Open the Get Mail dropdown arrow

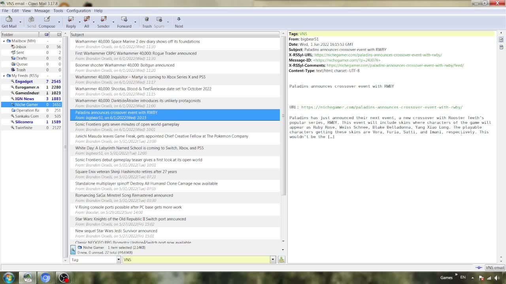click(x=20, y=22)
